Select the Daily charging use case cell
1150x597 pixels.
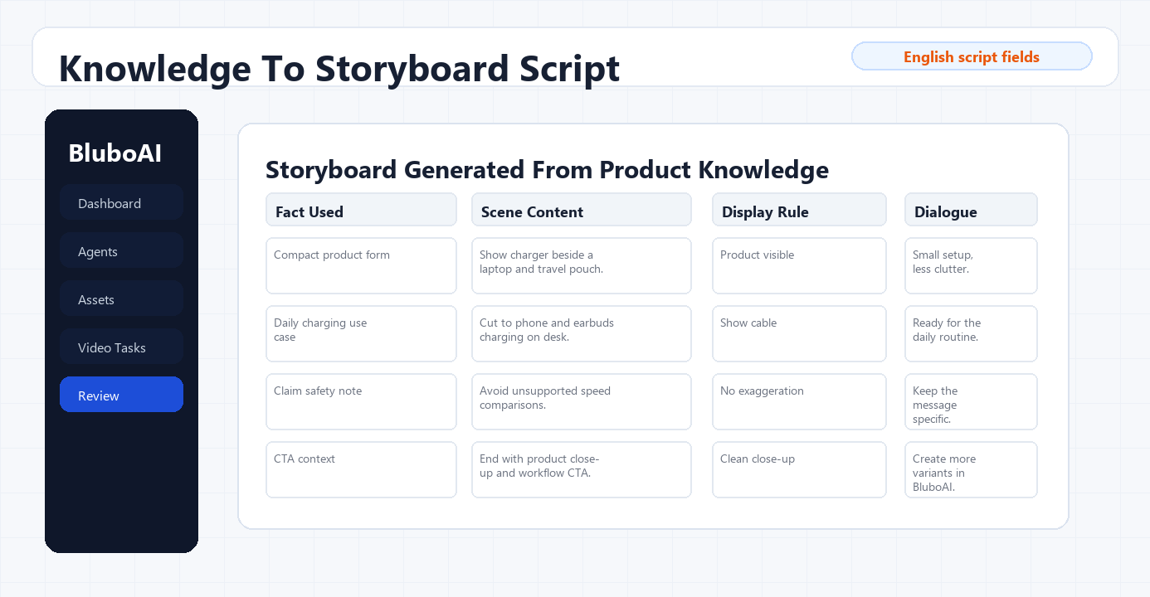click(x=361, y=334)
